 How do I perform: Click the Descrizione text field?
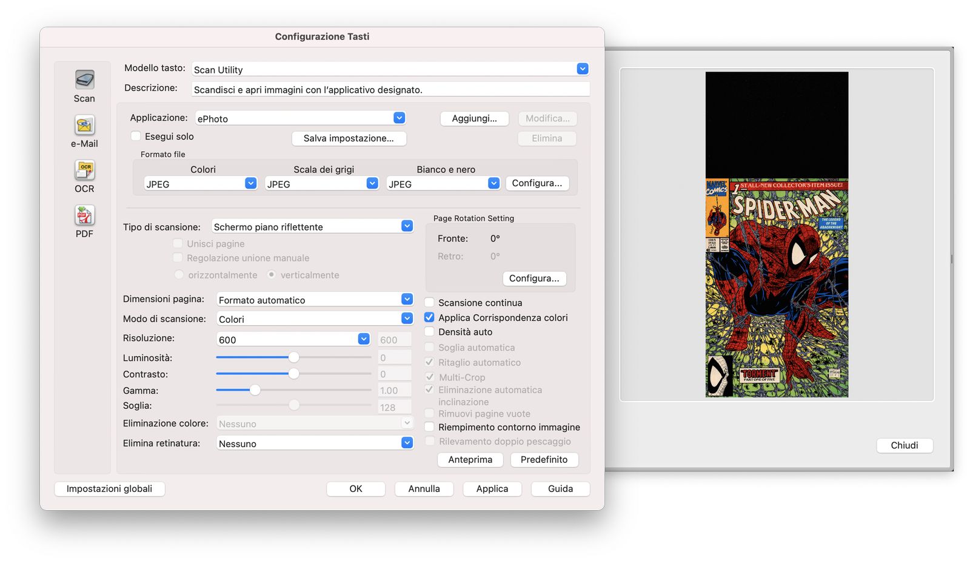pyautogui.click(x=390, y=89)
